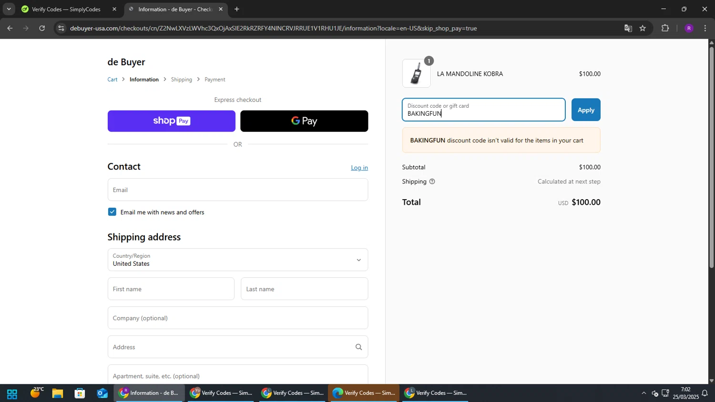Click the address bar URL
715x402 pixels.
[x=273, y=28]
